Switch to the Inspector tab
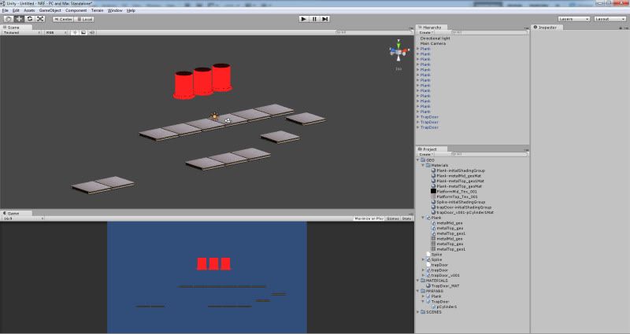The image size is (630, 334). (x=547, y=27)
